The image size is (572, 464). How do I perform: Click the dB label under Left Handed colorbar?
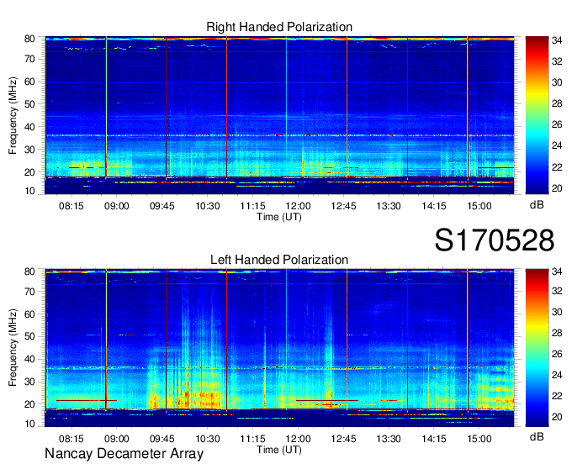[537, 436]
